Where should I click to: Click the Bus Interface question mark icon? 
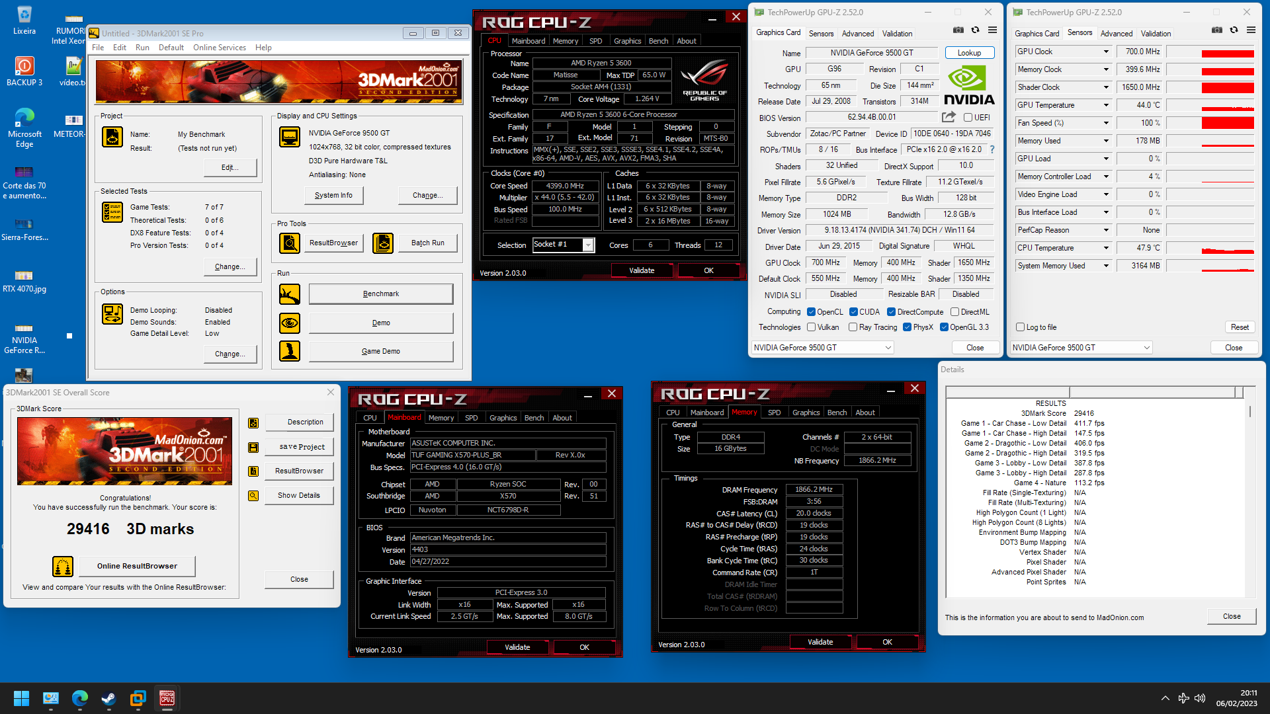(992, 150)
